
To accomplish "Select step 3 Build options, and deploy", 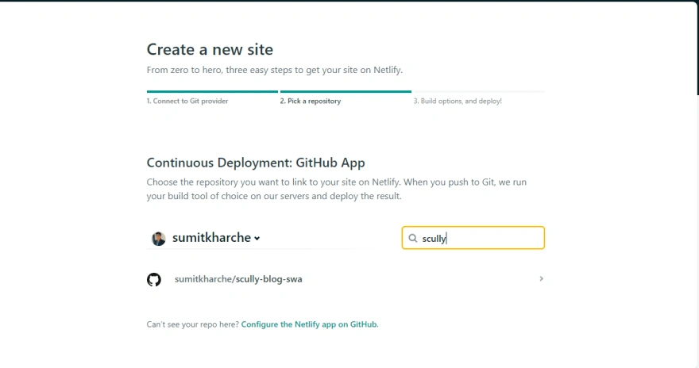I will (458, 101).
